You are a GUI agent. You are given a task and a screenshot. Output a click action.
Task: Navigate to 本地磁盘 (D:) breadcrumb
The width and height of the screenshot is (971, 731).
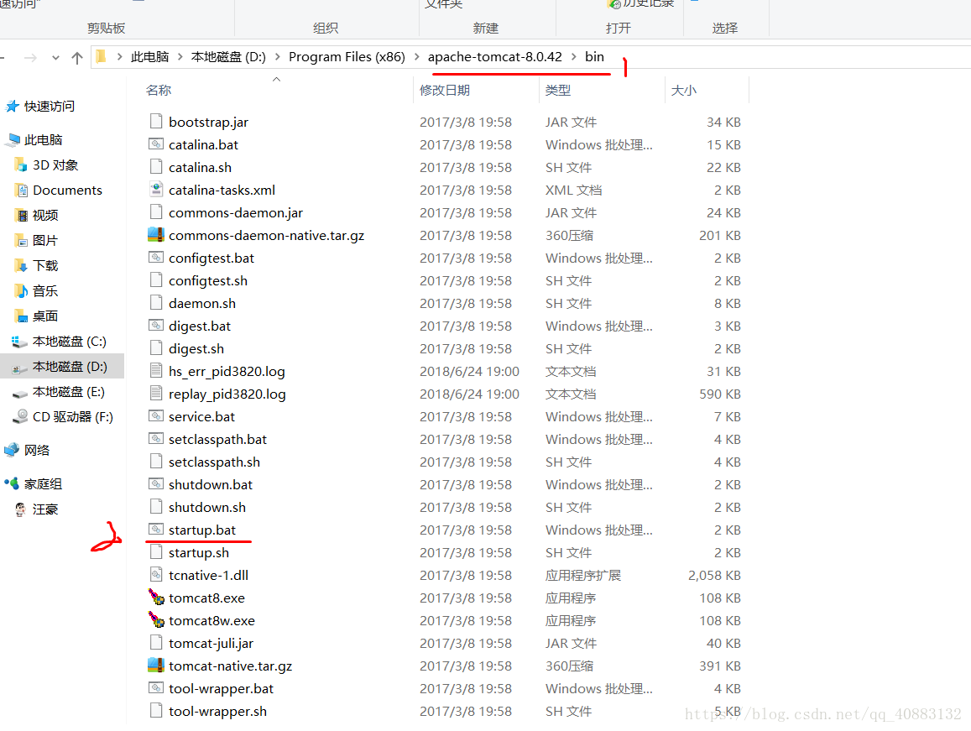coord(228,57)
